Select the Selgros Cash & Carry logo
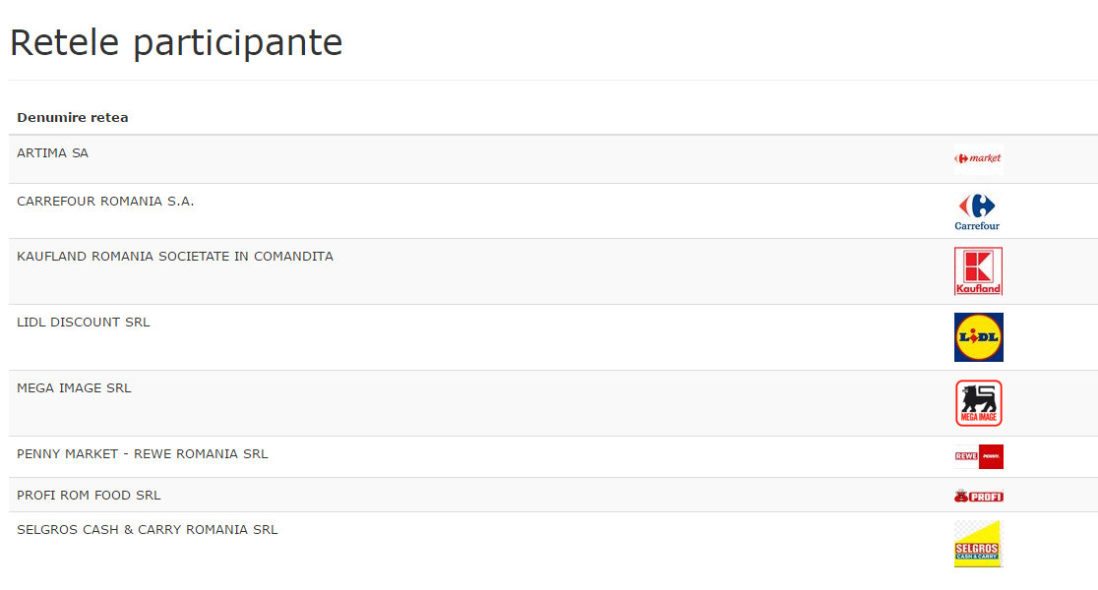 [978, 544]
